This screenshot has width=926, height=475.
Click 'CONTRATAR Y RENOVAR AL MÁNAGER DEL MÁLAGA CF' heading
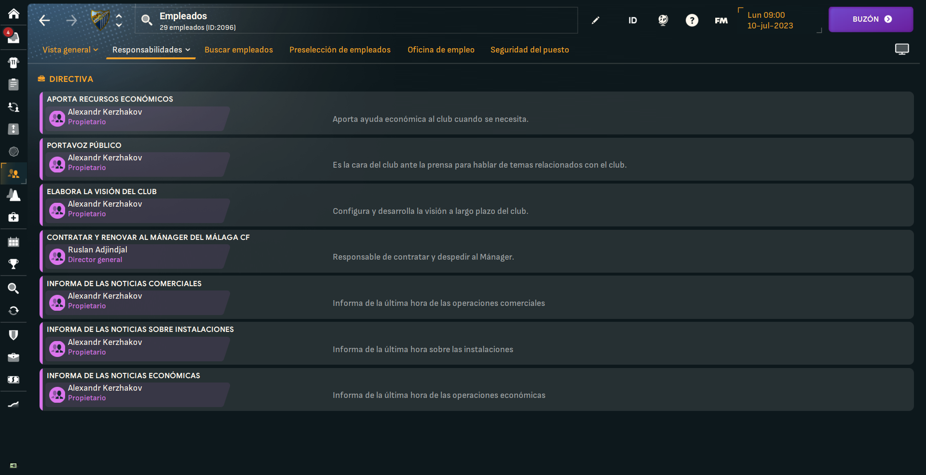coord(148,237)
